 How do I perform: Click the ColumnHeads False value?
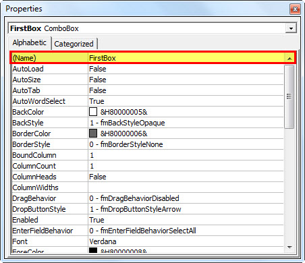[x=98, y=177]
